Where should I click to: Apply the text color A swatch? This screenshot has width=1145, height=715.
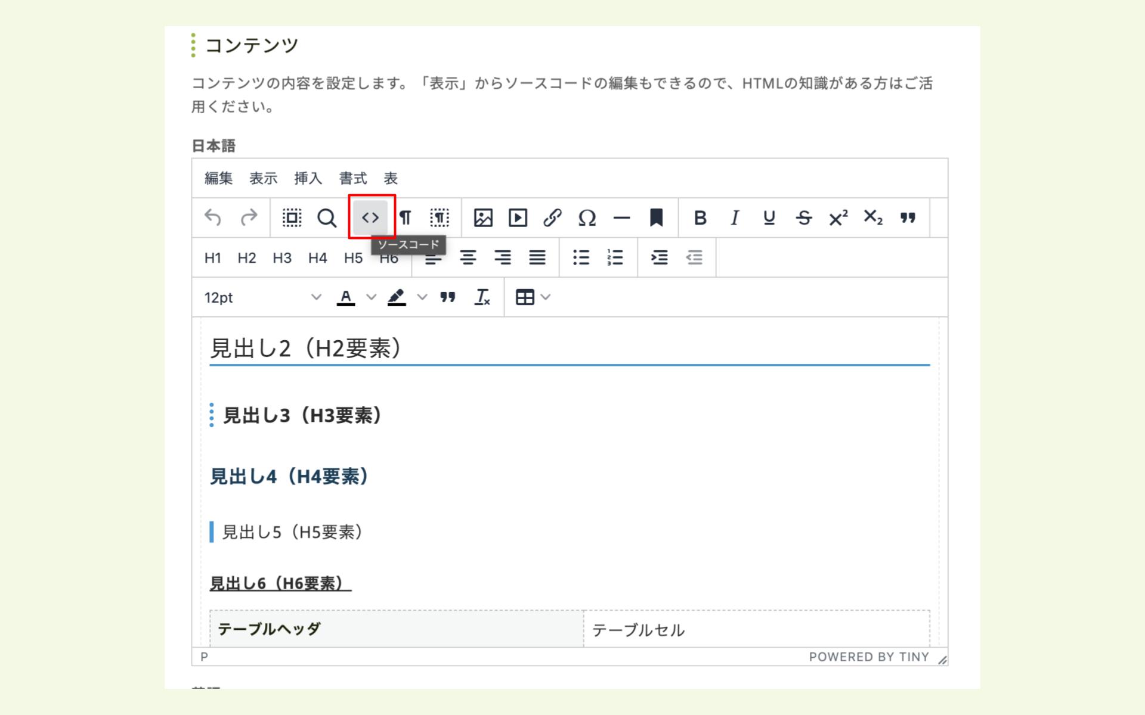coord(346,297)
